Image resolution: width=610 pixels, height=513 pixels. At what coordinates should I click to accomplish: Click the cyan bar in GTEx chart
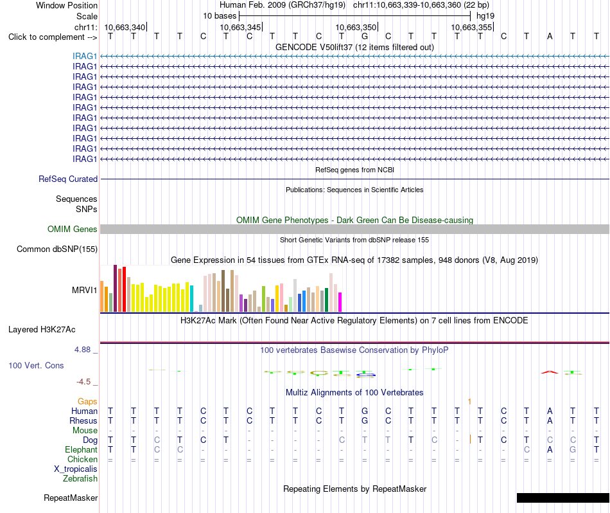(x=191, y=298)
